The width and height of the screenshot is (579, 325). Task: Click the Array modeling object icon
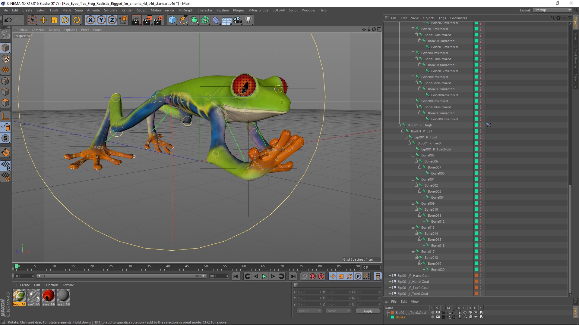pyautogui.click(x=205, y=20)
